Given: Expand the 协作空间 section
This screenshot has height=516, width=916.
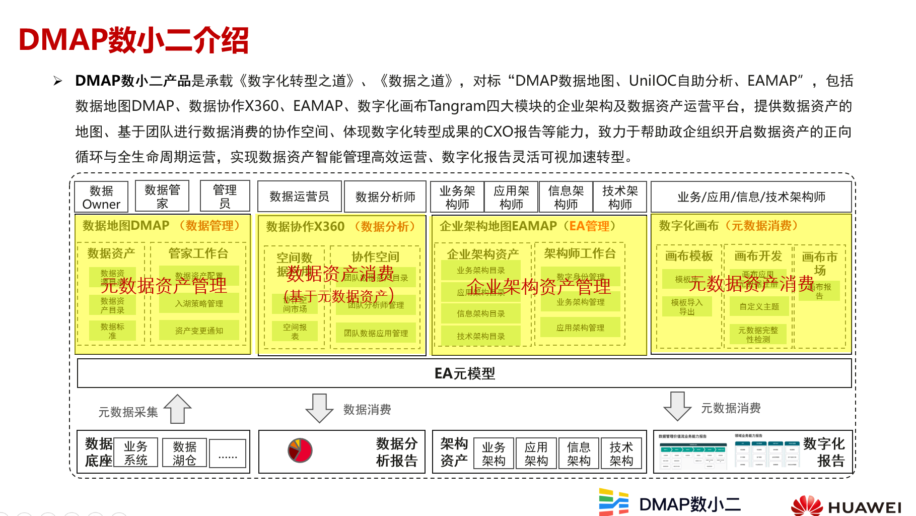Looking at the screenshot, I should pyautogui.click(x=375, y=255).
